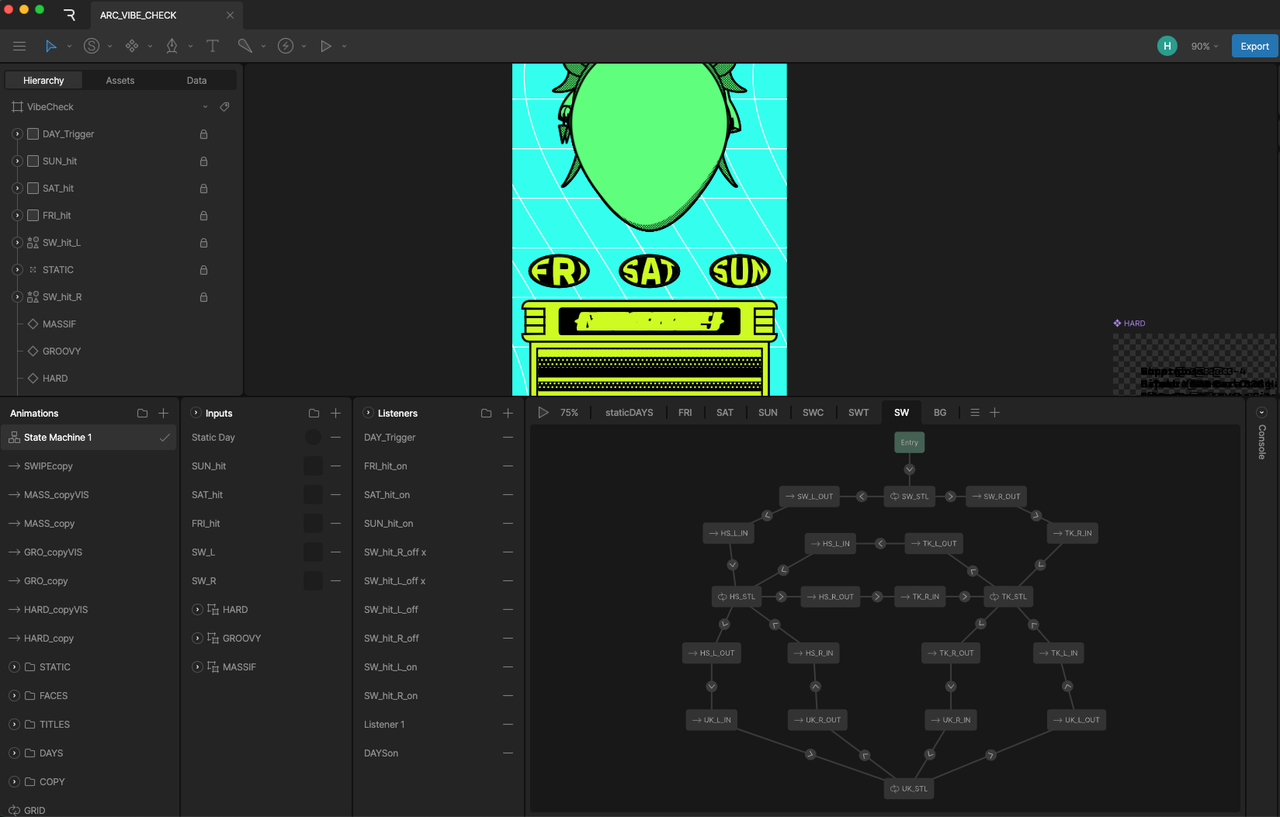Open the layers list menu icon
Viewport: 1280px width, 817px height.
point(975,413)
